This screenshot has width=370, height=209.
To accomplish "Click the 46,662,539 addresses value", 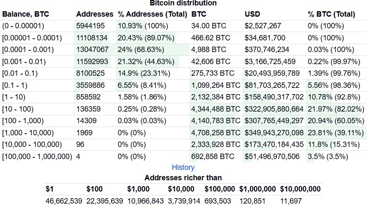I will 63,201.
